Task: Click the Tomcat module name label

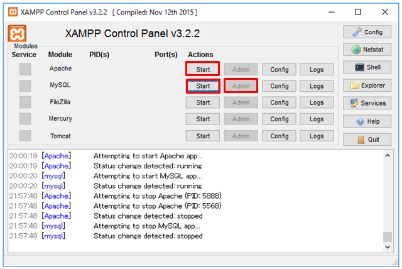Action: (60, 136)
